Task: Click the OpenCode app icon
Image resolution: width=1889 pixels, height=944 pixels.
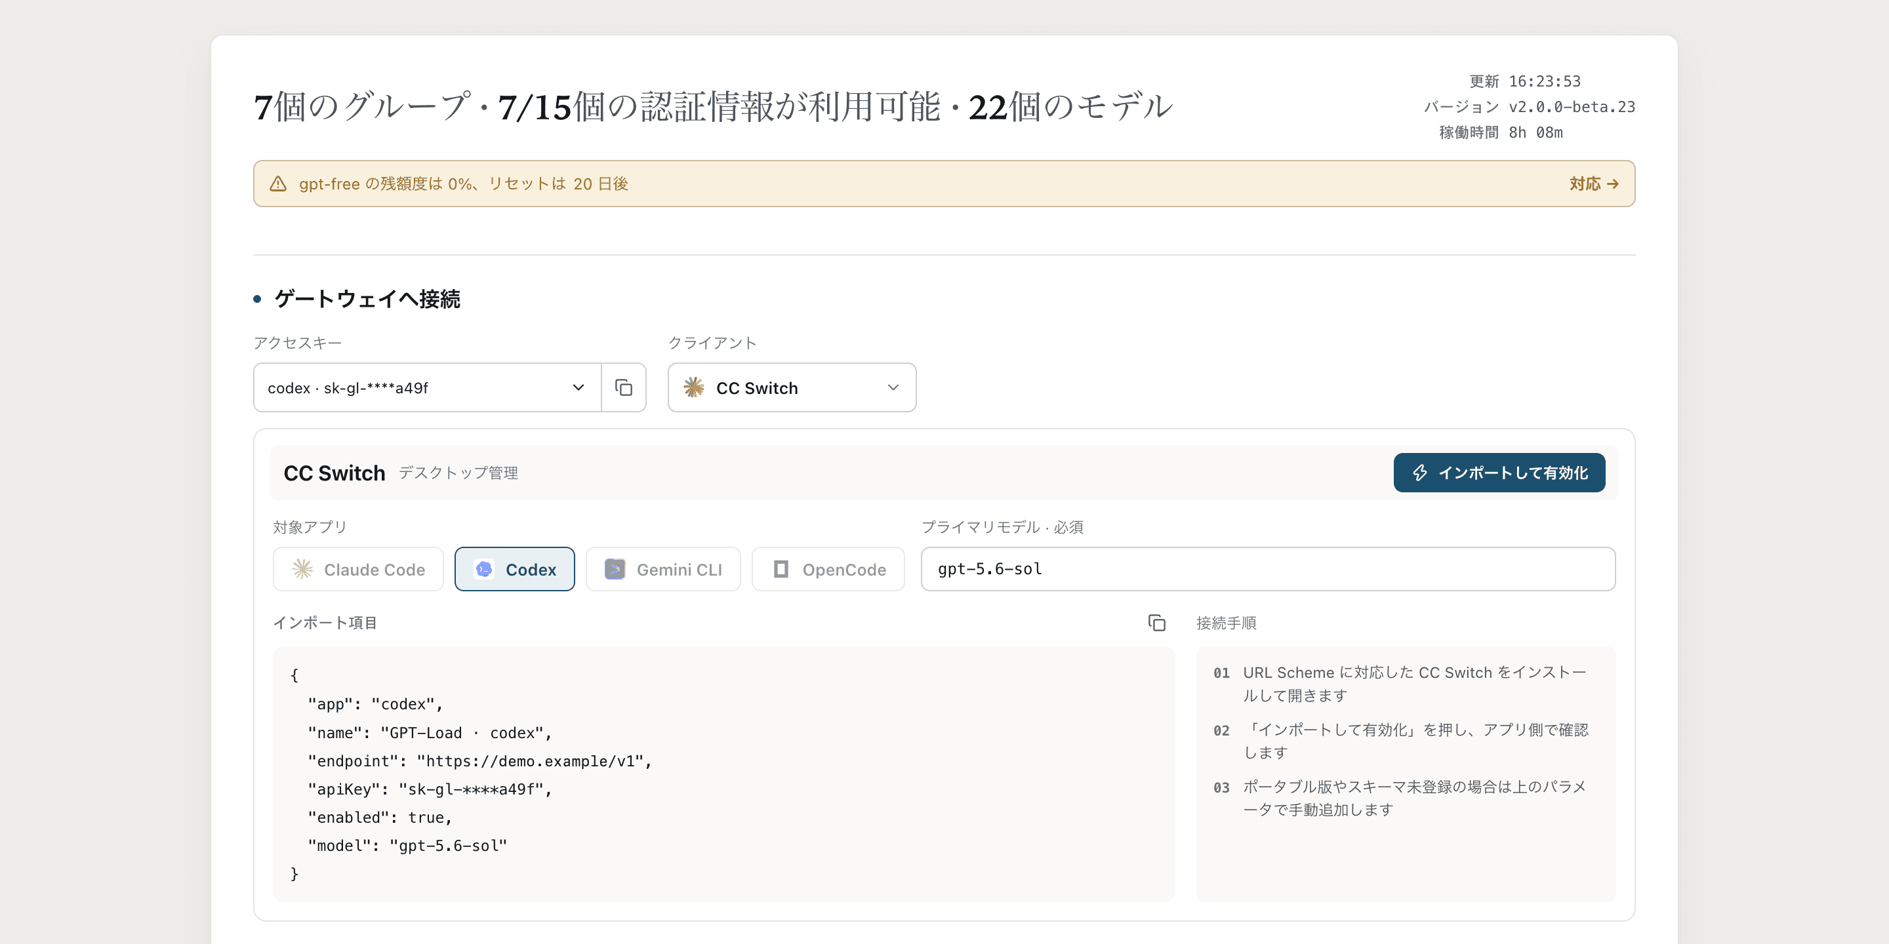Action: tap(781, 570)
